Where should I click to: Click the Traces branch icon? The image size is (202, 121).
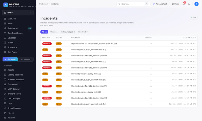tap(5, 113)
